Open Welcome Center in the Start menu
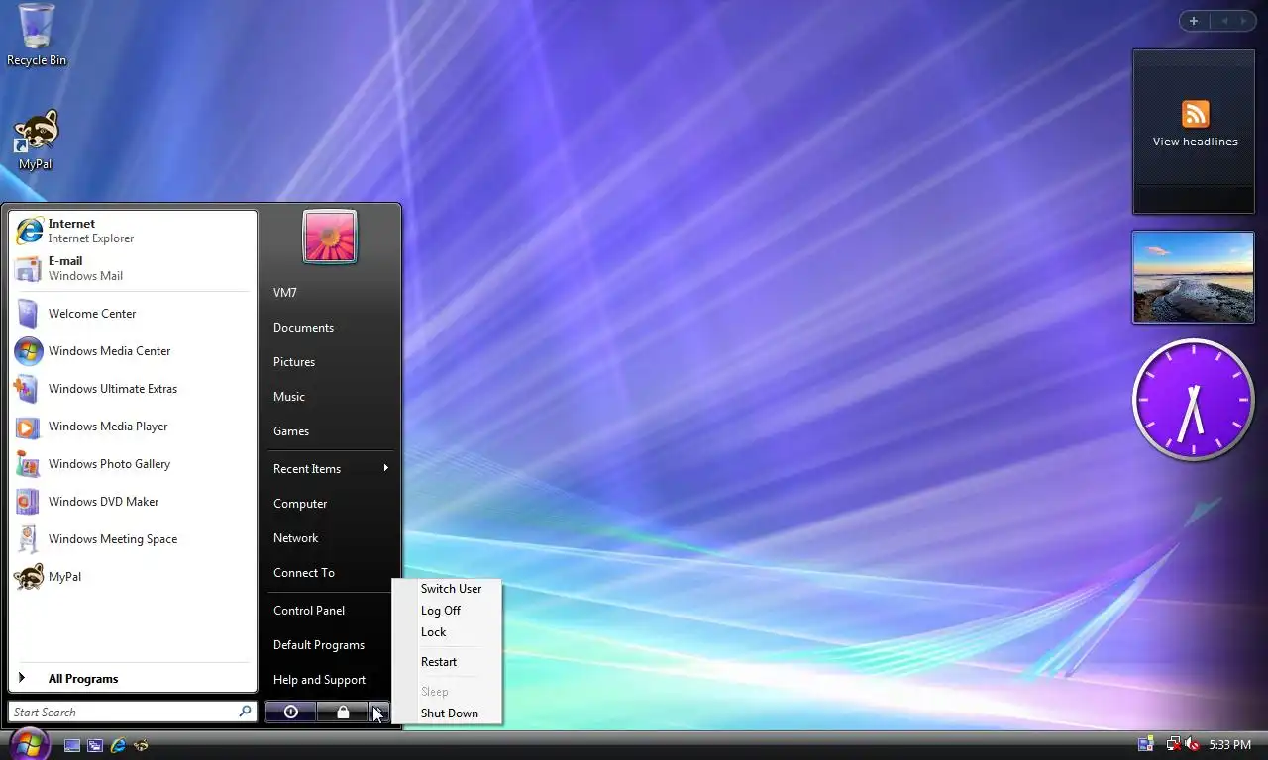 (x=133, y=314)
